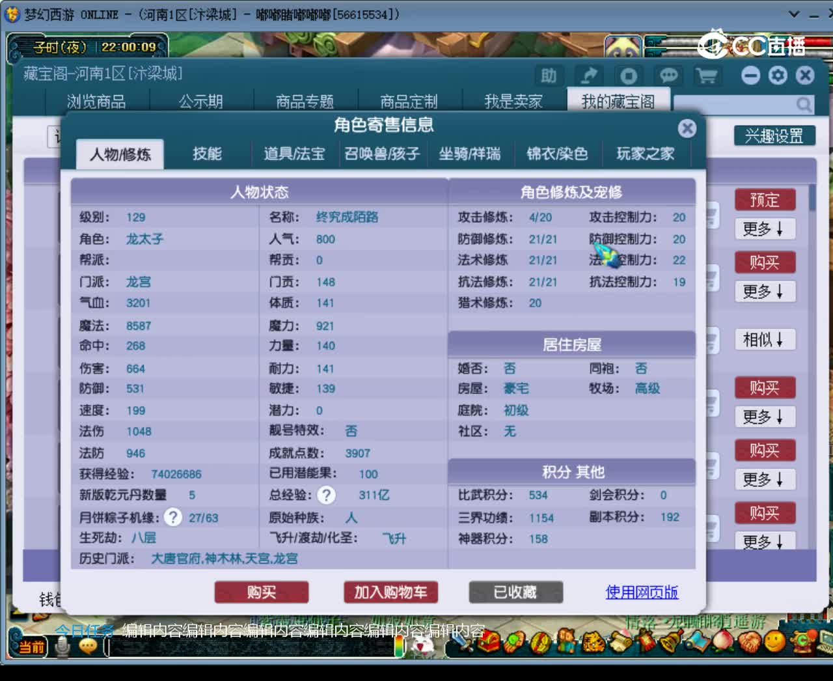Click the smiley face icon in the bottom toolbar
The width and height of the screenshot is (833, 681).
774,643
